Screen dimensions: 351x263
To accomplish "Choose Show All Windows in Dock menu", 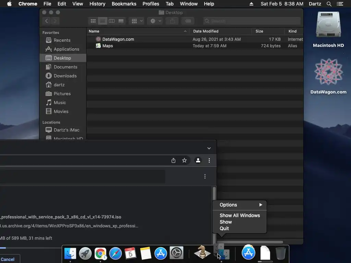I will pos(240,215).
